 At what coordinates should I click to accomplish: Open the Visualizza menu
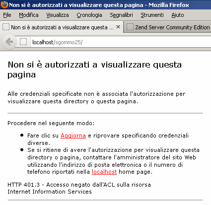click(58, 15)
